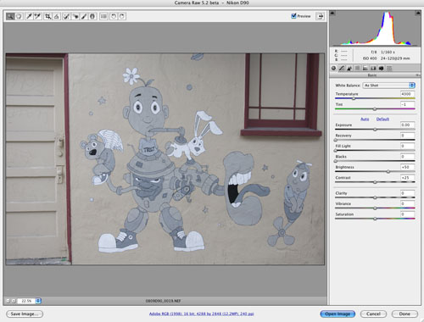
Task: Click the Cancel button
Action: 373,314
